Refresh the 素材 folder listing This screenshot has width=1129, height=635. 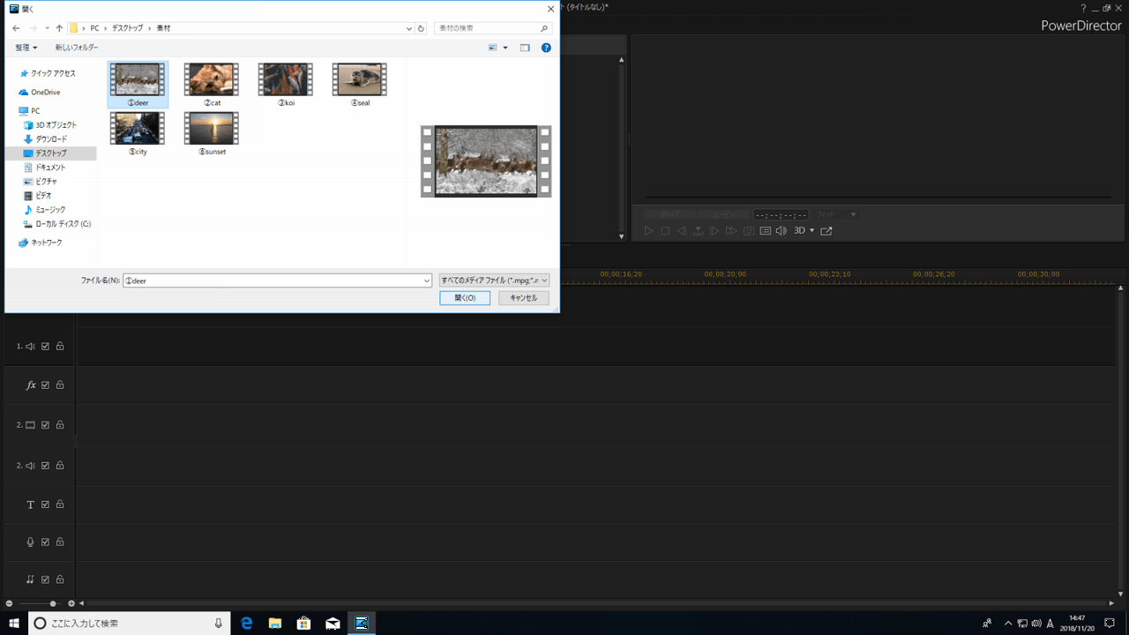(x=422, y=28)
